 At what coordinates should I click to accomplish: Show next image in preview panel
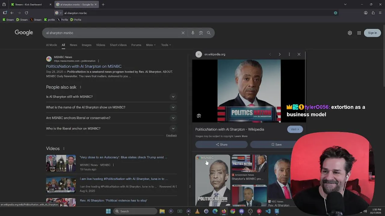[x=279, y=54]
